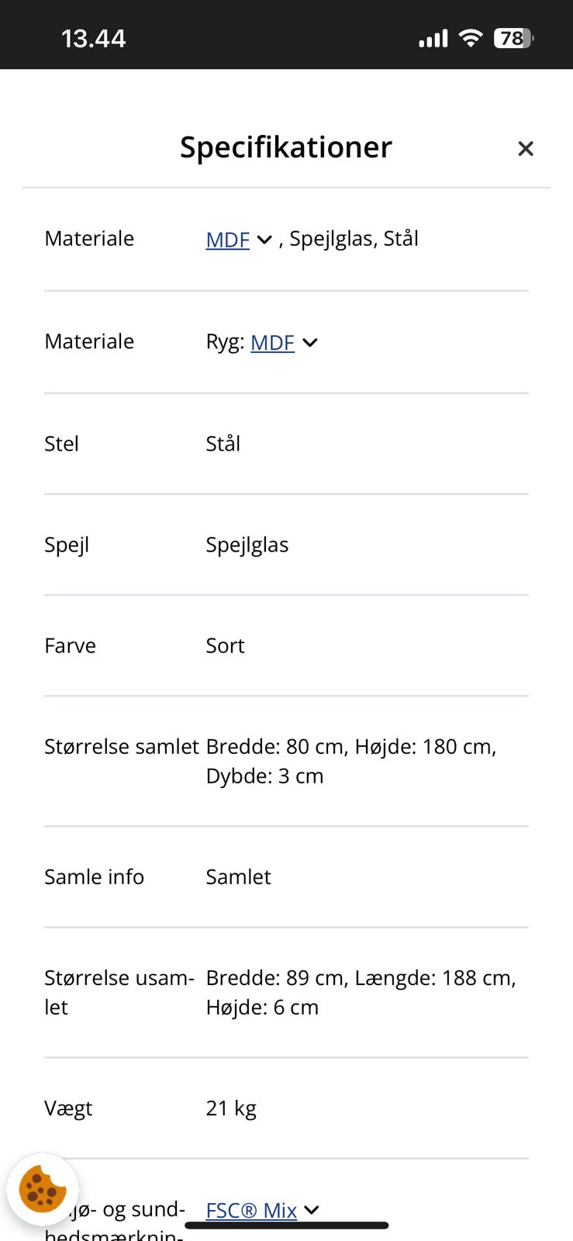The height and width of the screenshot is (1241, 573).
Task: Tap the battery indicator showing 78
Action: 513,37
